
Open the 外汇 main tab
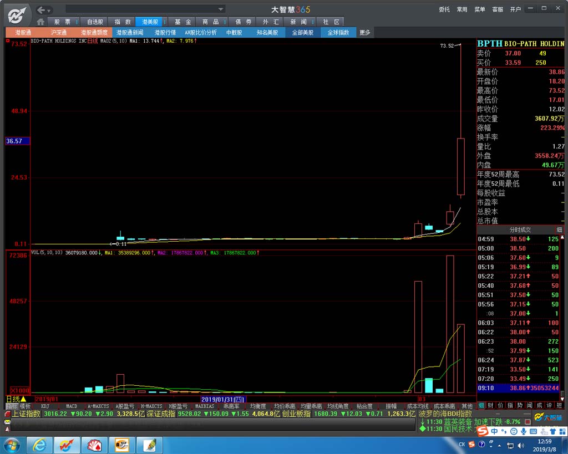(x=271, y=22)
